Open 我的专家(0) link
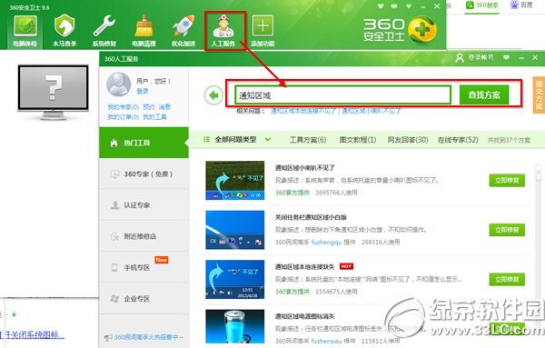Viewport: 545px width, 348px height. click(x=123, y=106)
